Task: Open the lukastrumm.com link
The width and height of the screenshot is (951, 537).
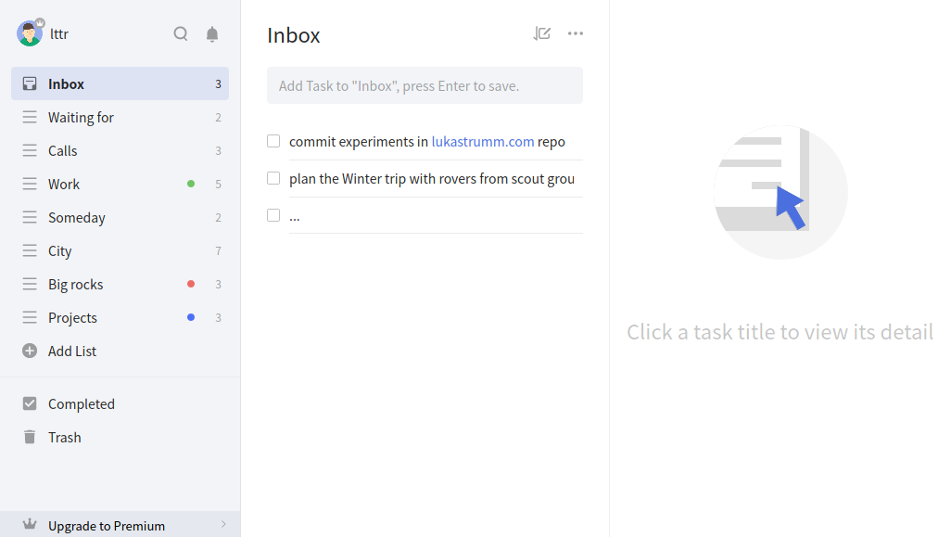Action: pyautogui.click(x=483, y=141)
